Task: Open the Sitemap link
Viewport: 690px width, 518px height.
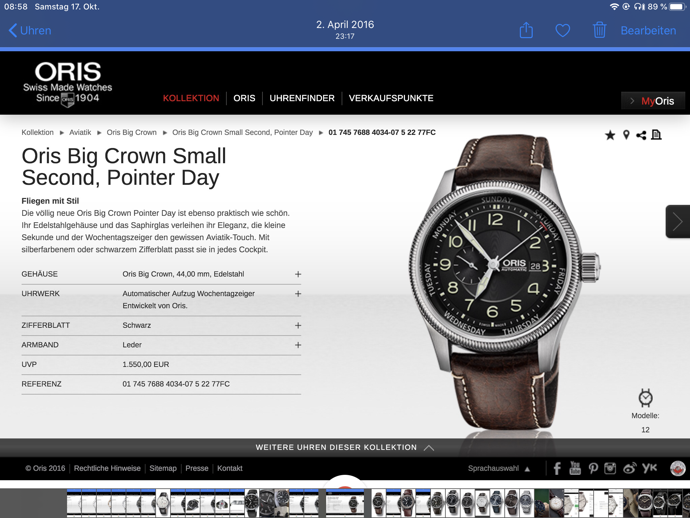Action: pos(163,468)
